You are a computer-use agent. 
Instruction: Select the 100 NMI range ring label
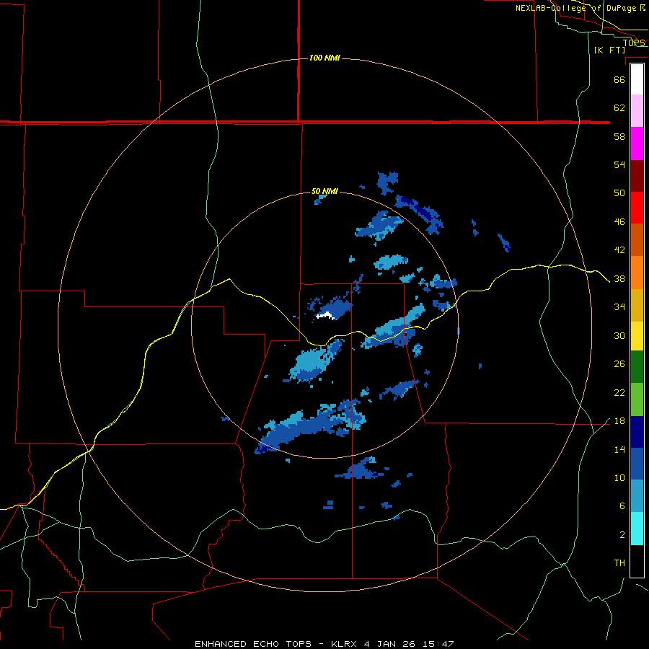[x=324, y=58]
